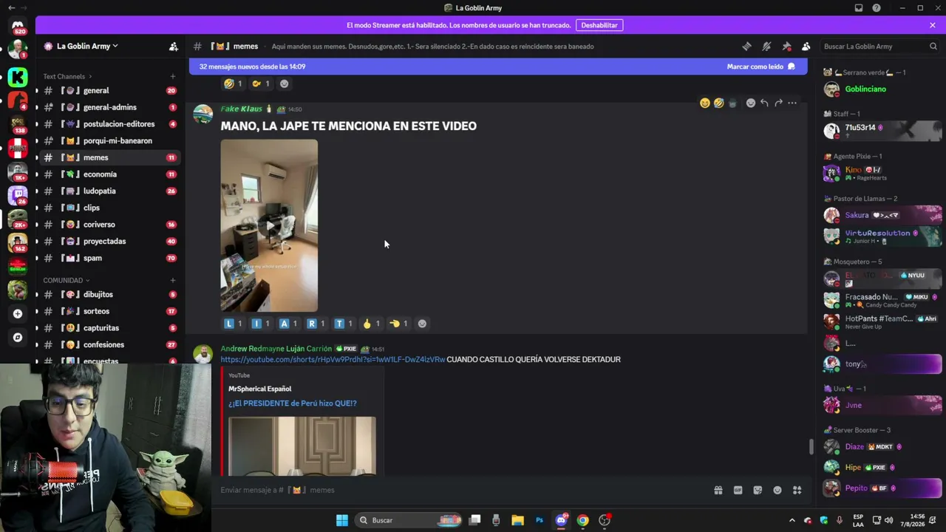Switch to the economia channel
Image resolution: width=946 pixels, height=532 pixels.
(x=108, y=174)
